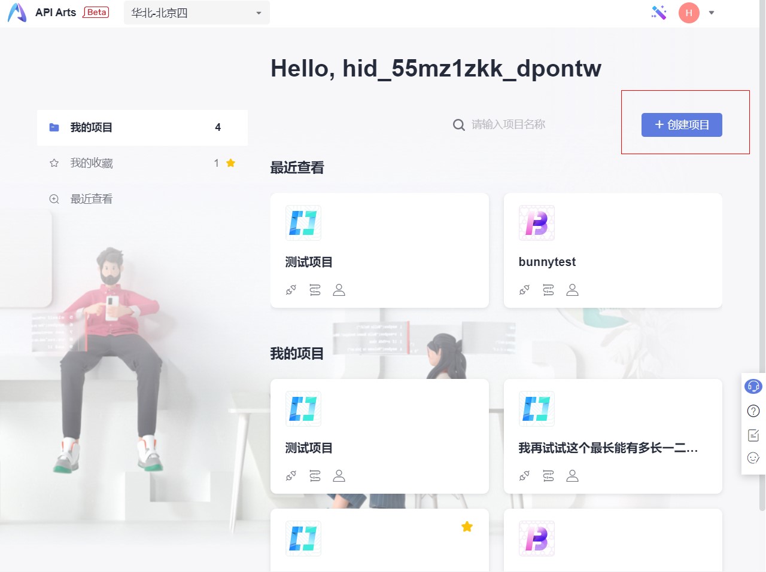Click the Hello, hid_55mz1zkk_dpontw greeting
Viewport: 766px width, 572px height.
436,69
